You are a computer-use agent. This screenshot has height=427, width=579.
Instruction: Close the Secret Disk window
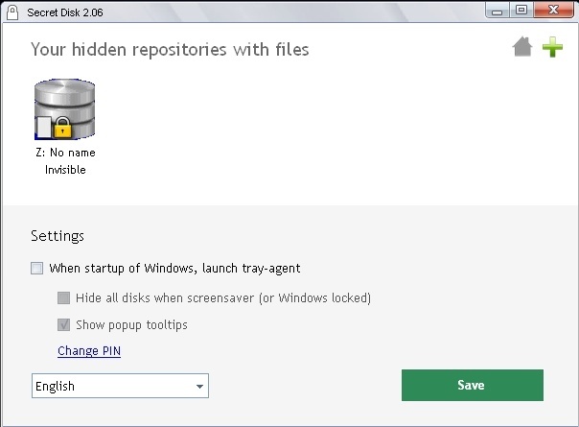(553, 10)
